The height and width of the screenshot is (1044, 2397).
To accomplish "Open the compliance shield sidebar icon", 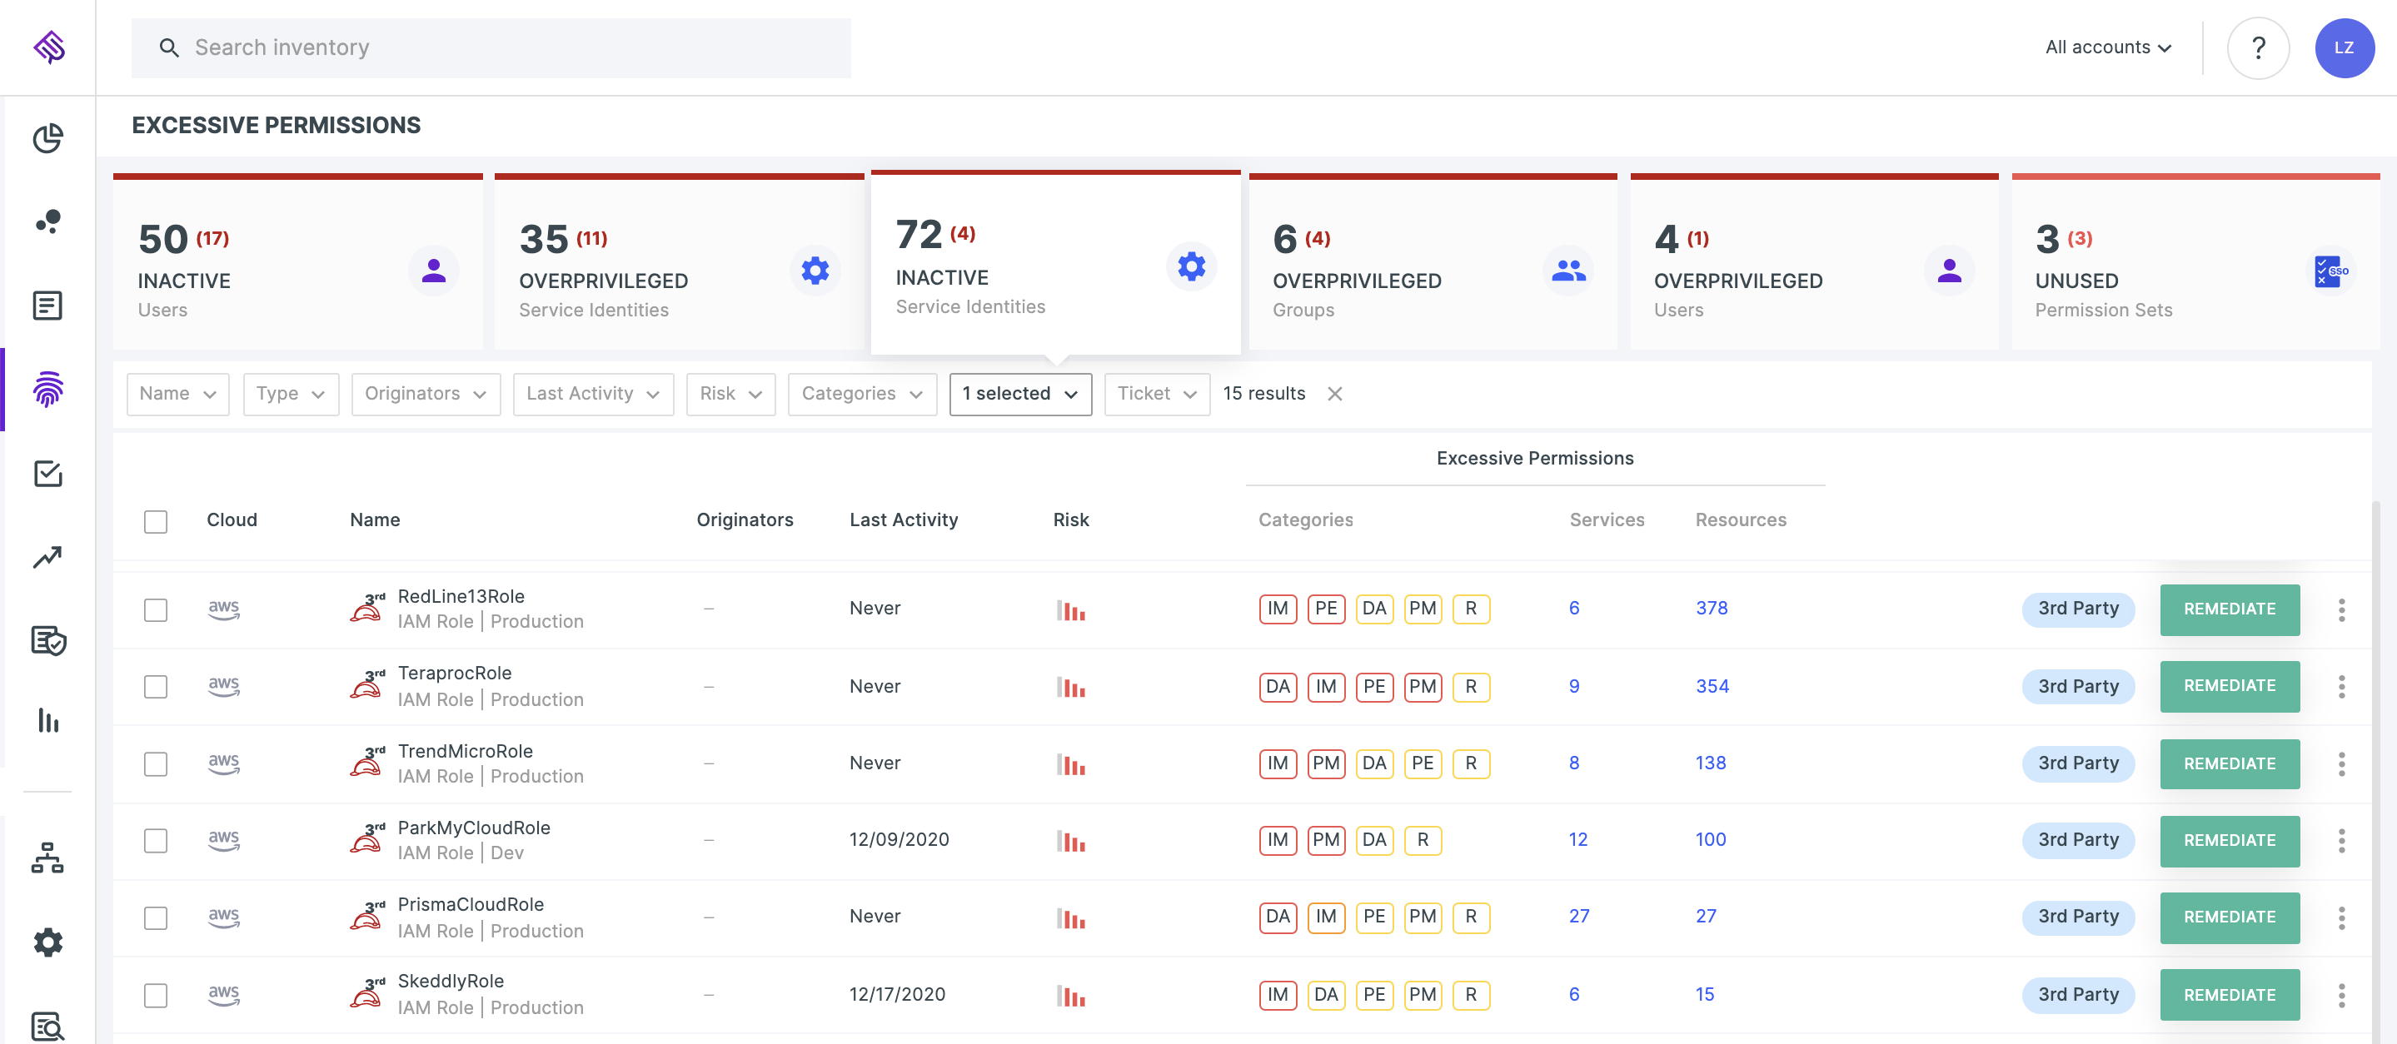I will [x=47, y=640].
